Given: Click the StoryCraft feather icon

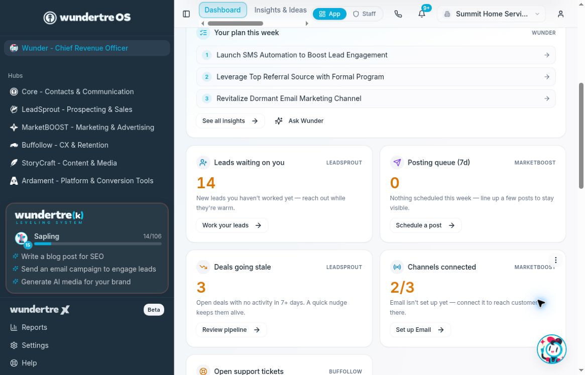Looking at the screenshot, I should click(14, 163).
